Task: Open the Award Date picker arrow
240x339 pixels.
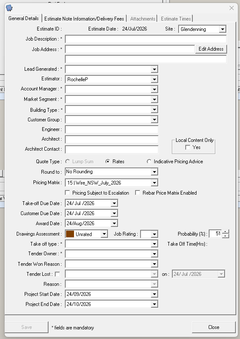Action: 114,223
